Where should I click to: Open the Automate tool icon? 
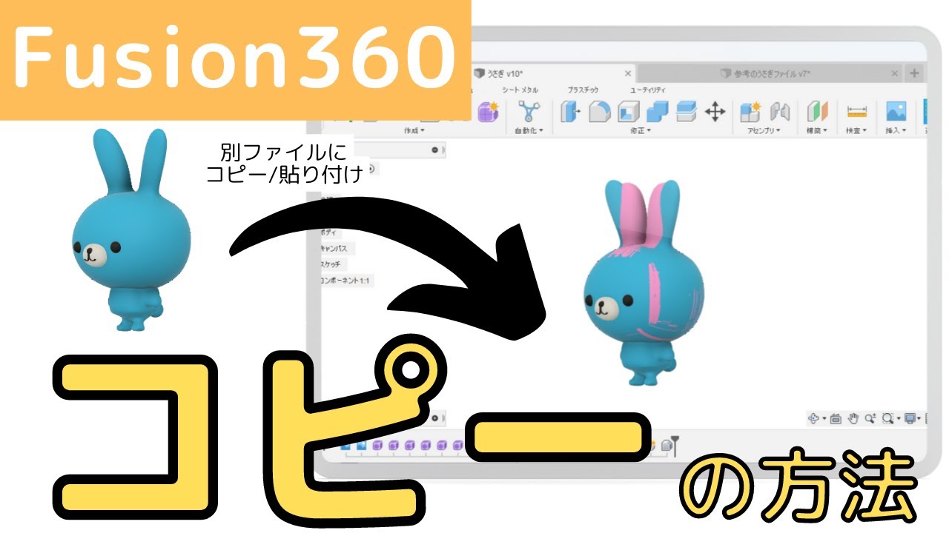tap(529, 112)
